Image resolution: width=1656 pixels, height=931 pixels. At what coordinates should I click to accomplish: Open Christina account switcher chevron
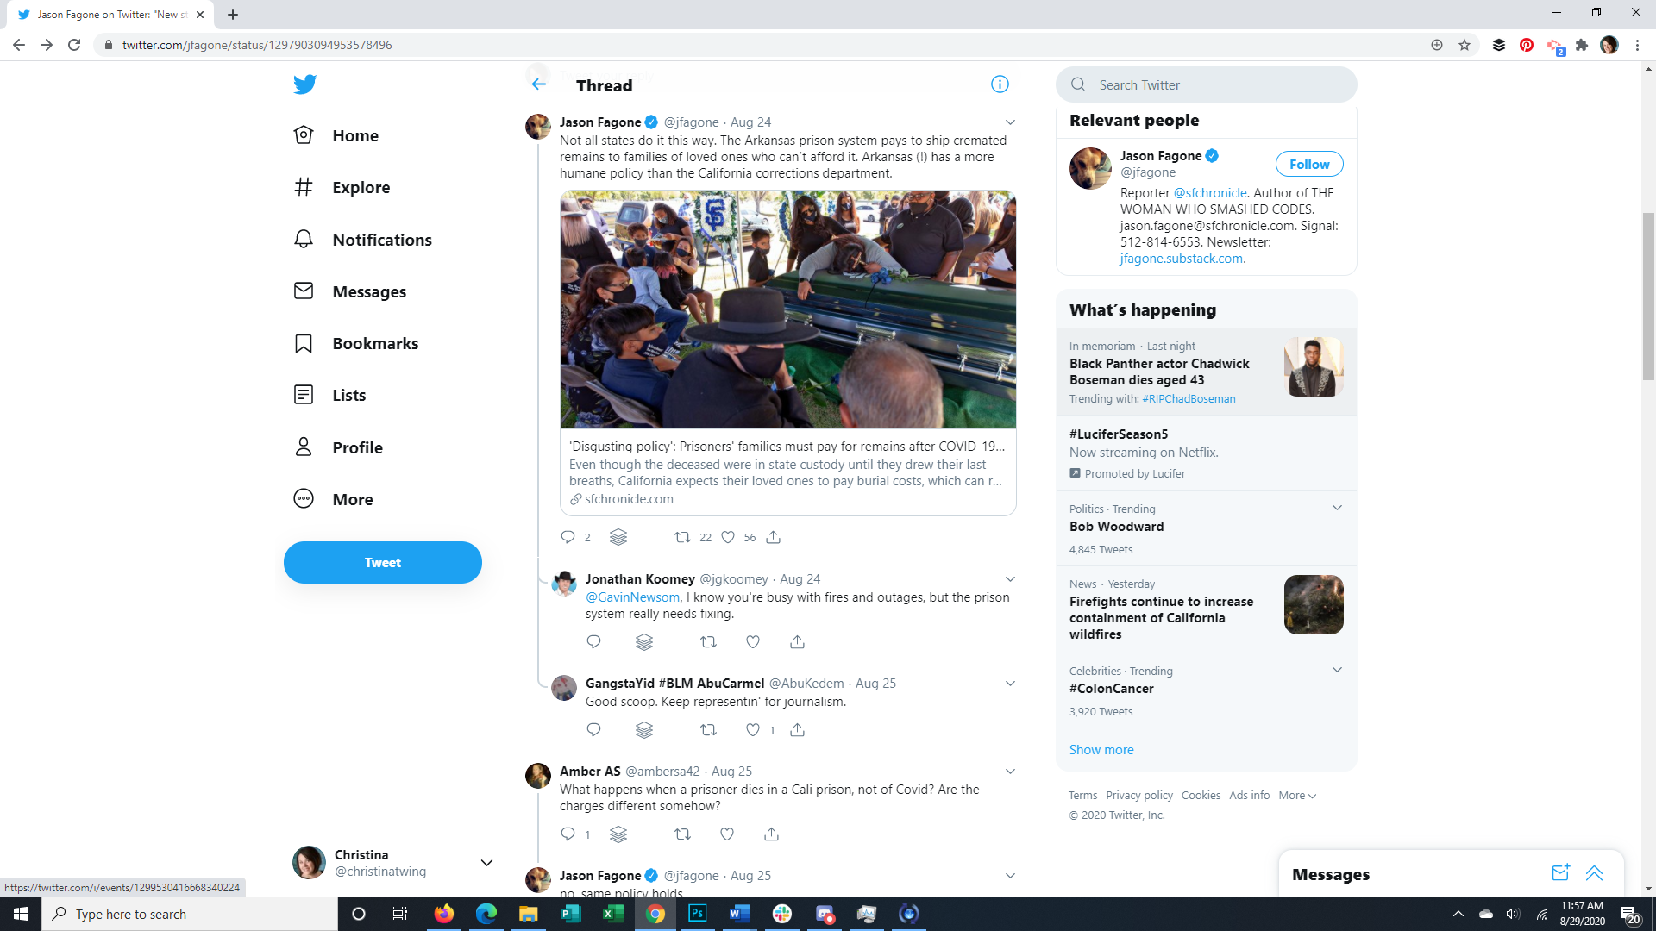[486, 863]
